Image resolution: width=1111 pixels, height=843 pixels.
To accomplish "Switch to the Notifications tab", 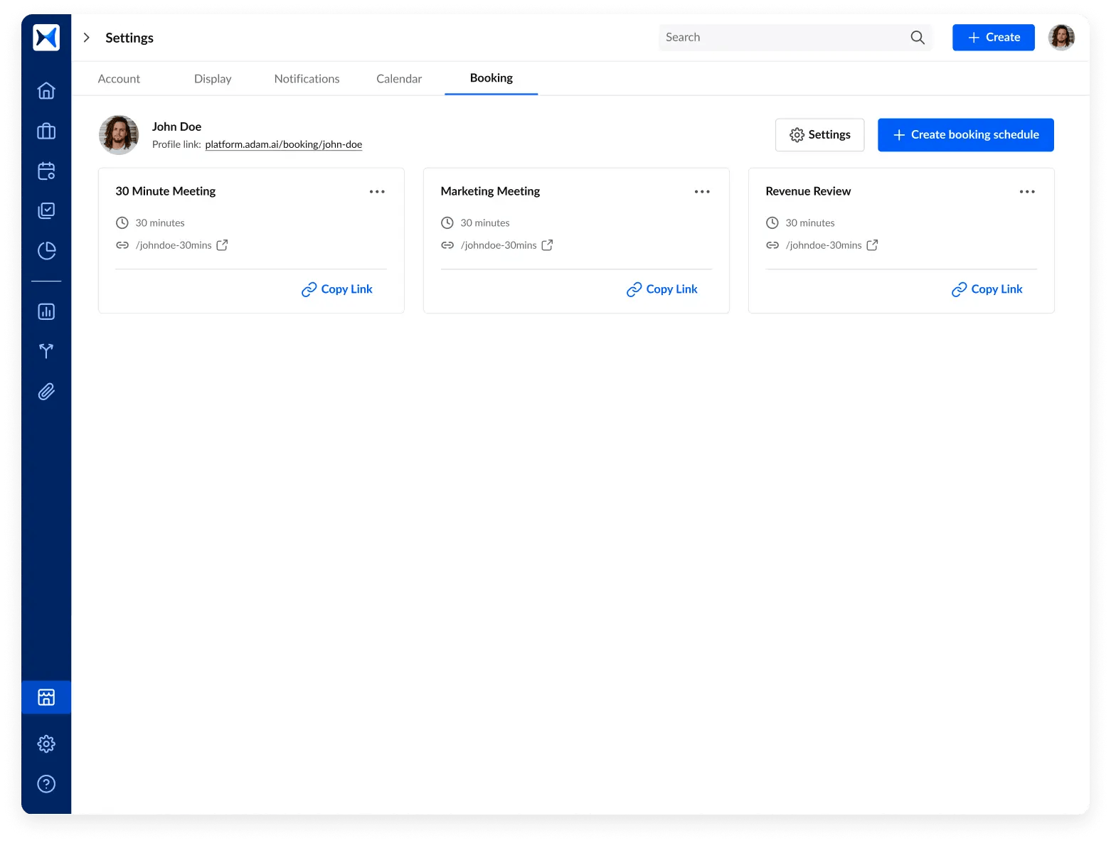I will coord(307,79).
